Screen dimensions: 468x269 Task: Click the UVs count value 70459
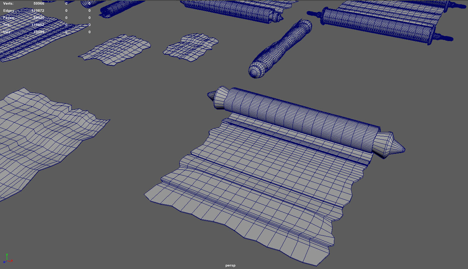[x=38, y=32]
